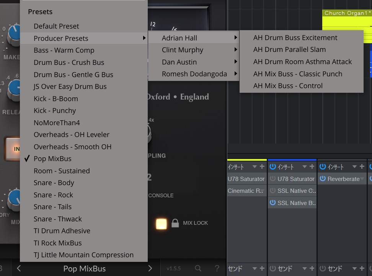Viewport: 372px width, 276px height.
Task: Add send with plus on Reverberate channel
Action: 362,269
